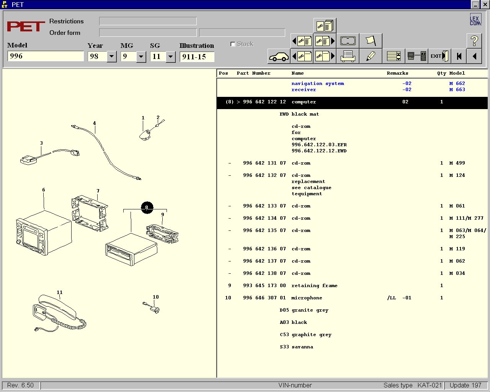Click the Update 197 status bar entry
This screenshot has width=490, height=392.
tap(465, 385)
